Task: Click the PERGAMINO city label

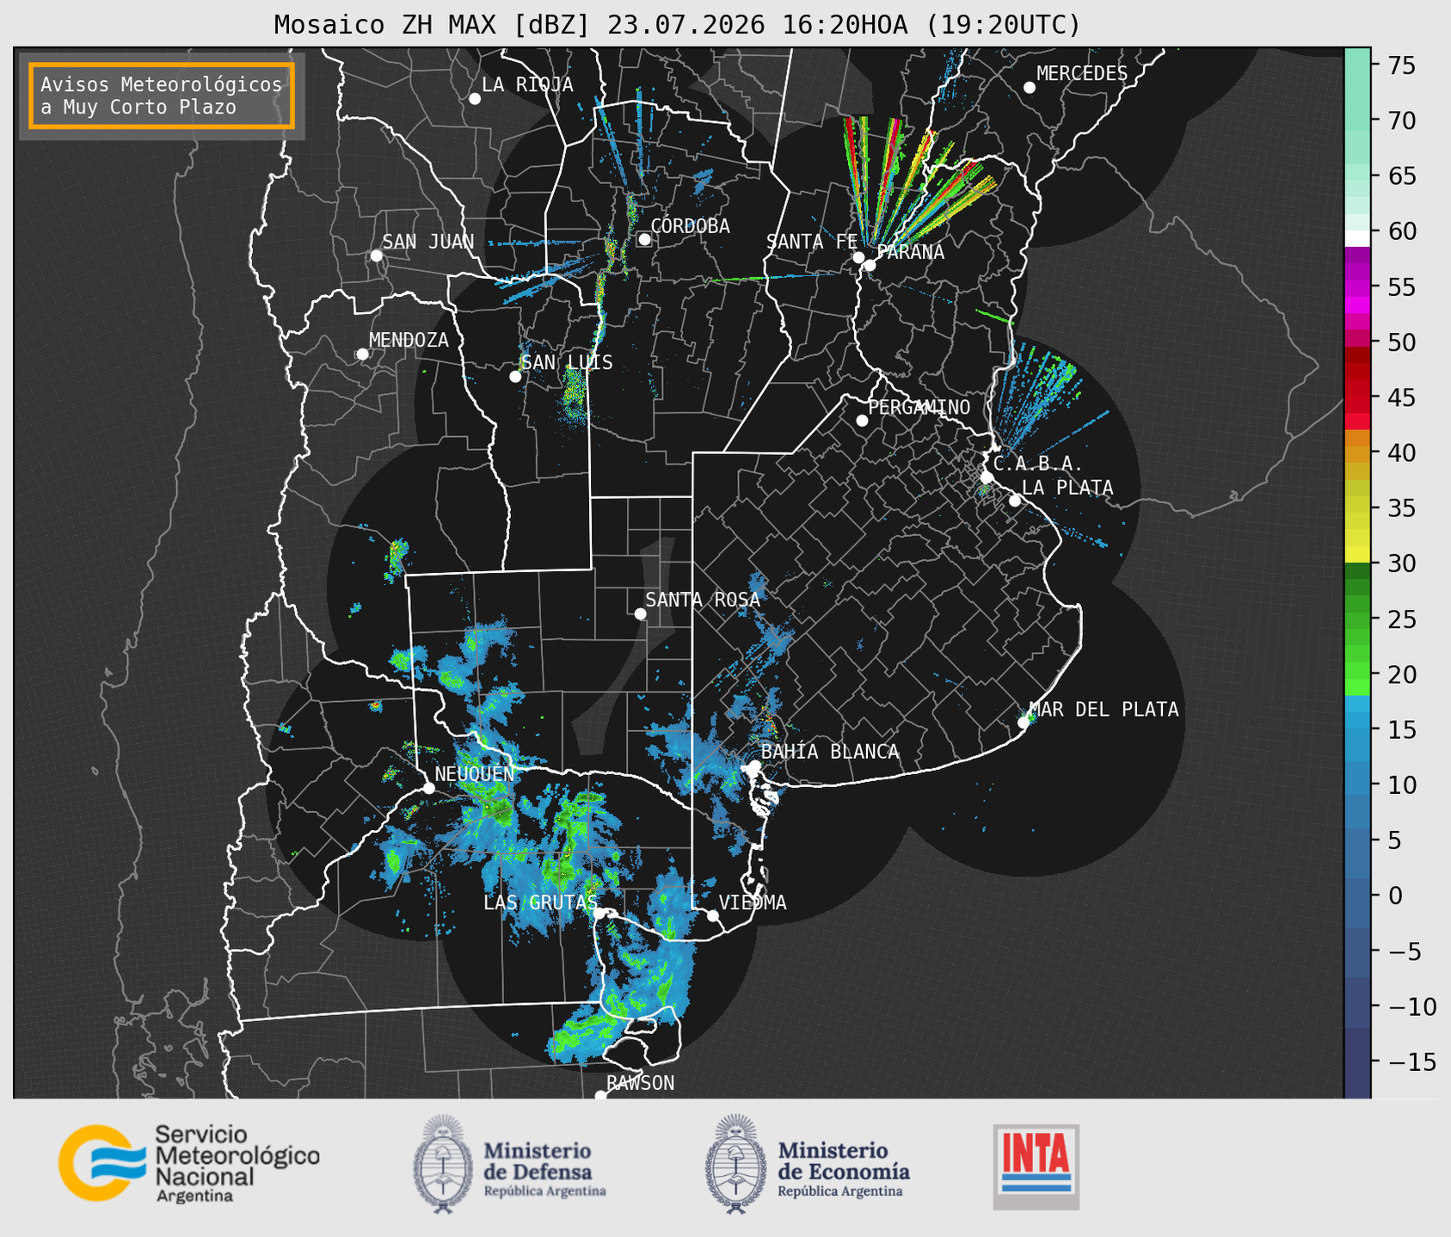Action: 919,407
